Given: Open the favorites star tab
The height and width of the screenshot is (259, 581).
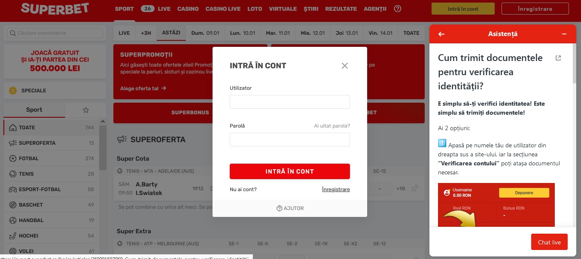Looking at the screenshot, I should [x=86, y=110].
